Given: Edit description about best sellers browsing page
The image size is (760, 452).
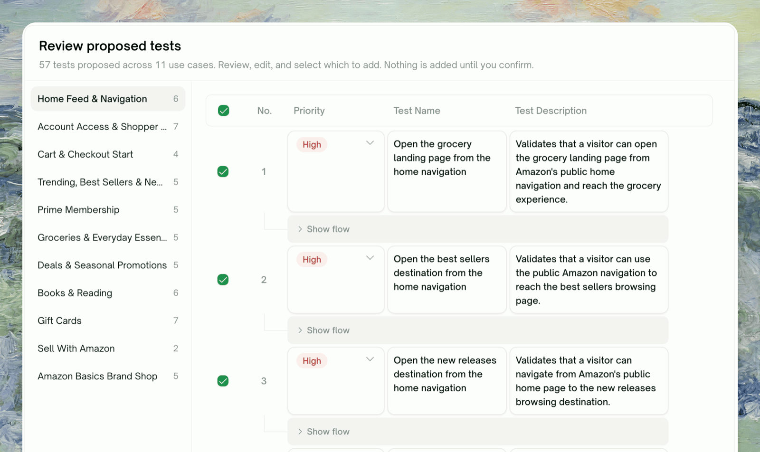Looking at the screenshot, I should [589, 279].
